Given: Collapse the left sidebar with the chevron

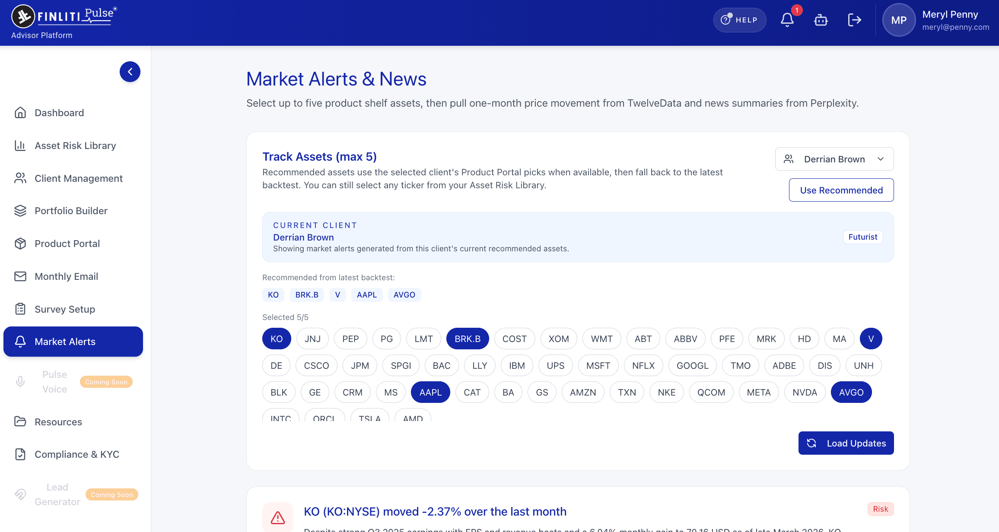Looking at the screenshot, I should coord(130,72).
